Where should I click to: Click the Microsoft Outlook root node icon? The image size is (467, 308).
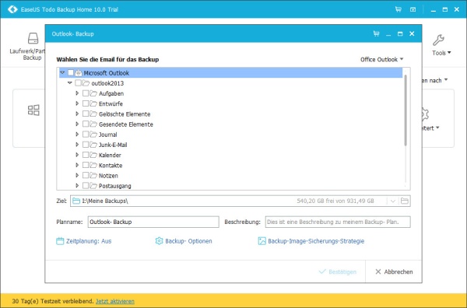tap(79, 72)
